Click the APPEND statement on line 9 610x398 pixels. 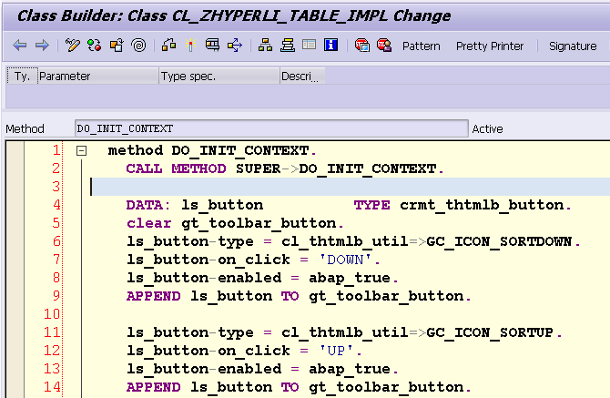(299, 296)
